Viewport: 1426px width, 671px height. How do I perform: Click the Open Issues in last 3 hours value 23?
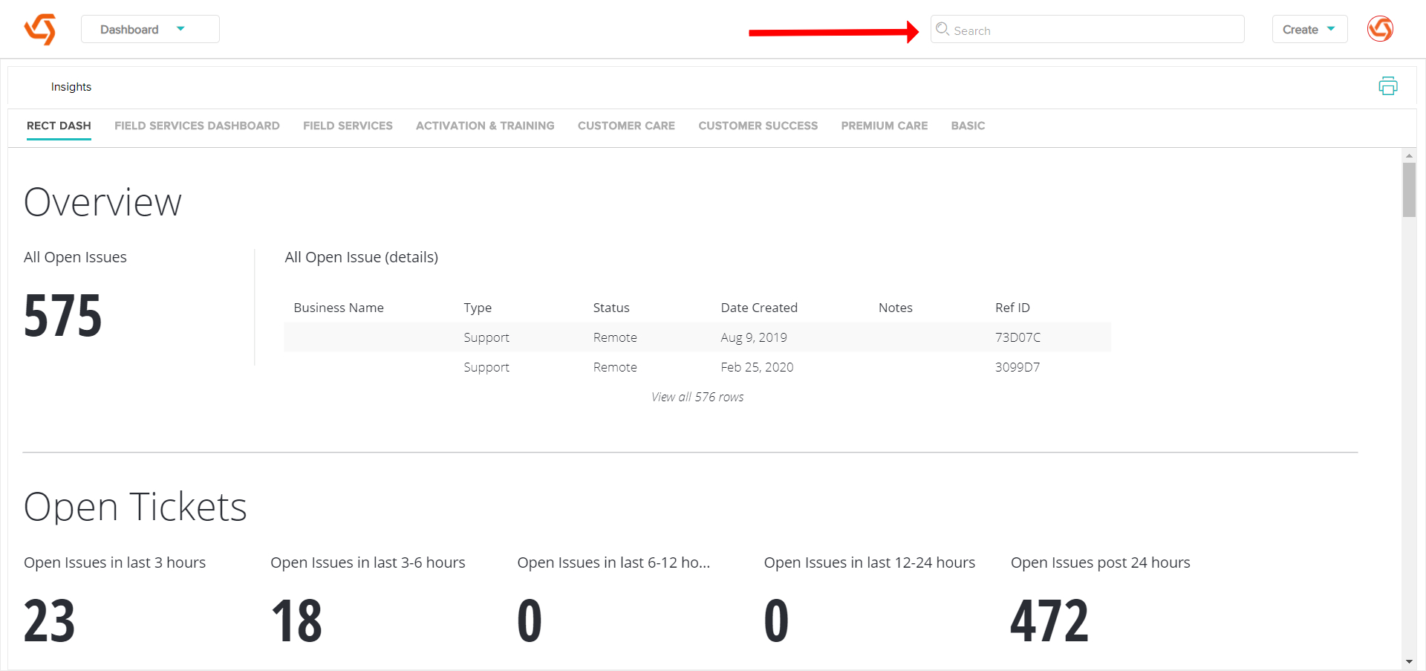click(x=50, y=621)
